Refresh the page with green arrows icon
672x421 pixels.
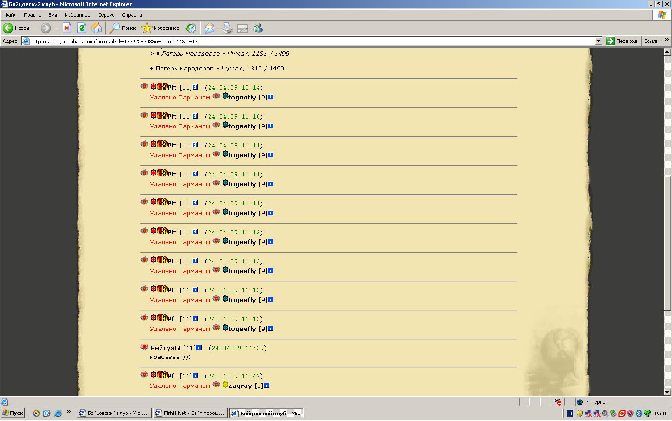[x=82, y=28]
